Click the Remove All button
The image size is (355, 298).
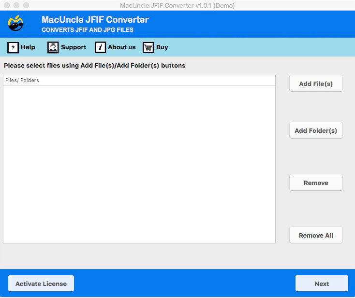point(316,235)
